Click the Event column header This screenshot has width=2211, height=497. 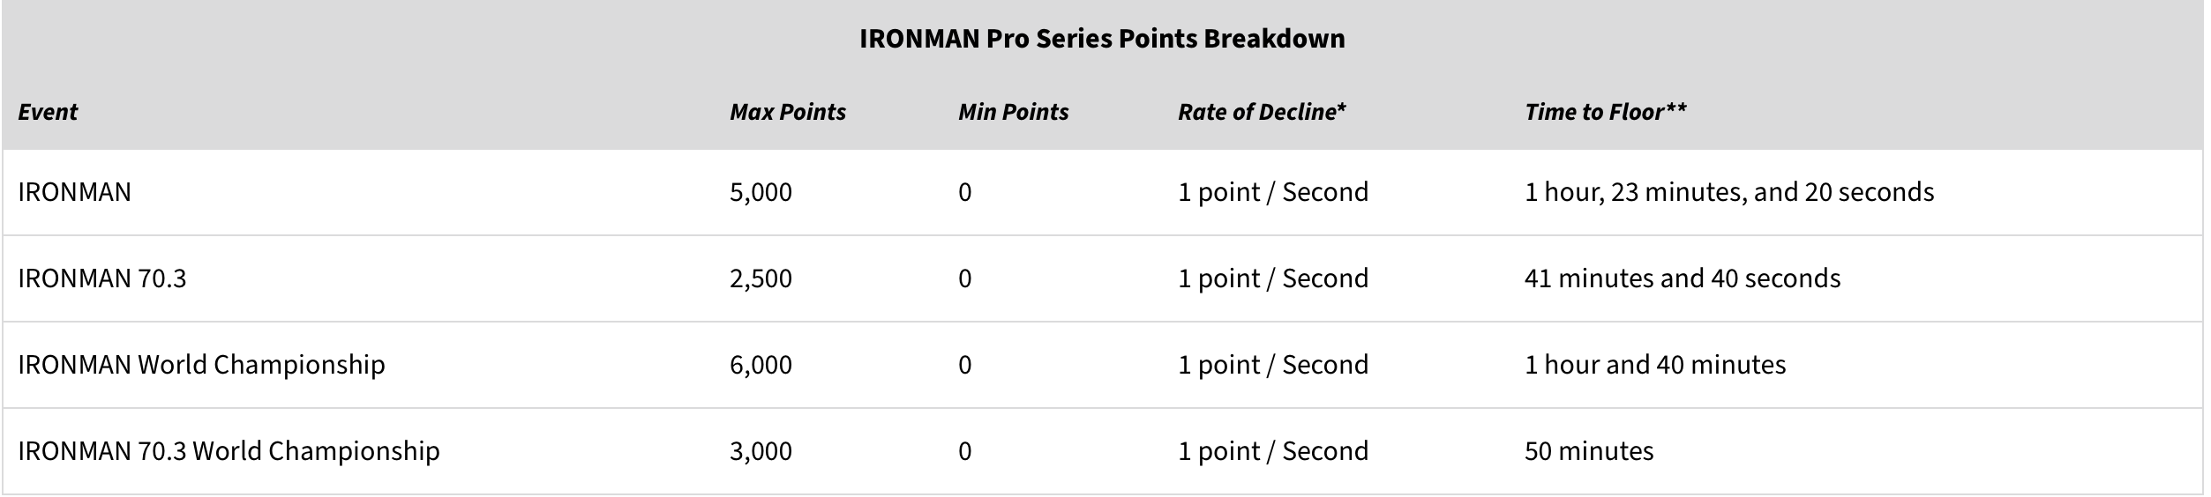pyautogui.click(x=48, y=112)
